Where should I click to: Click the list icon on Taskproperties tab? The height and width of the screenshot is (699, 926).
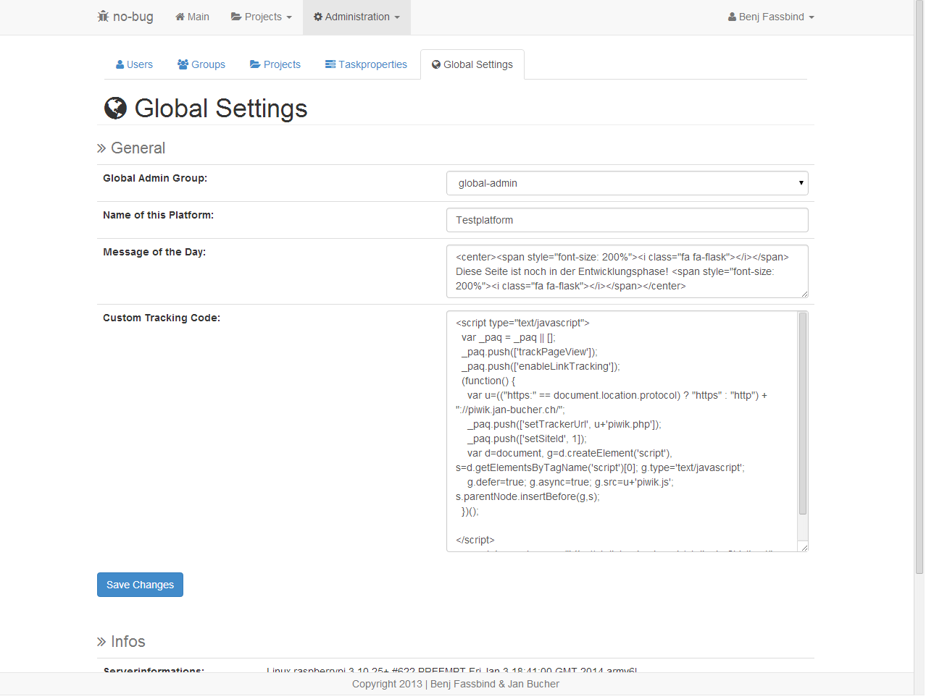(330, 64)
